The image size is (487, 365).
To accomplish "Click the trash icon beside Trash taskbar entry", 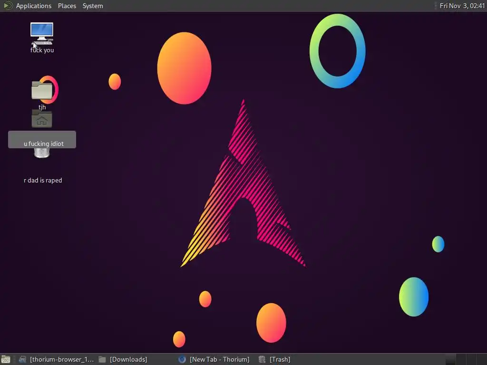I will (x=262, y=359).
